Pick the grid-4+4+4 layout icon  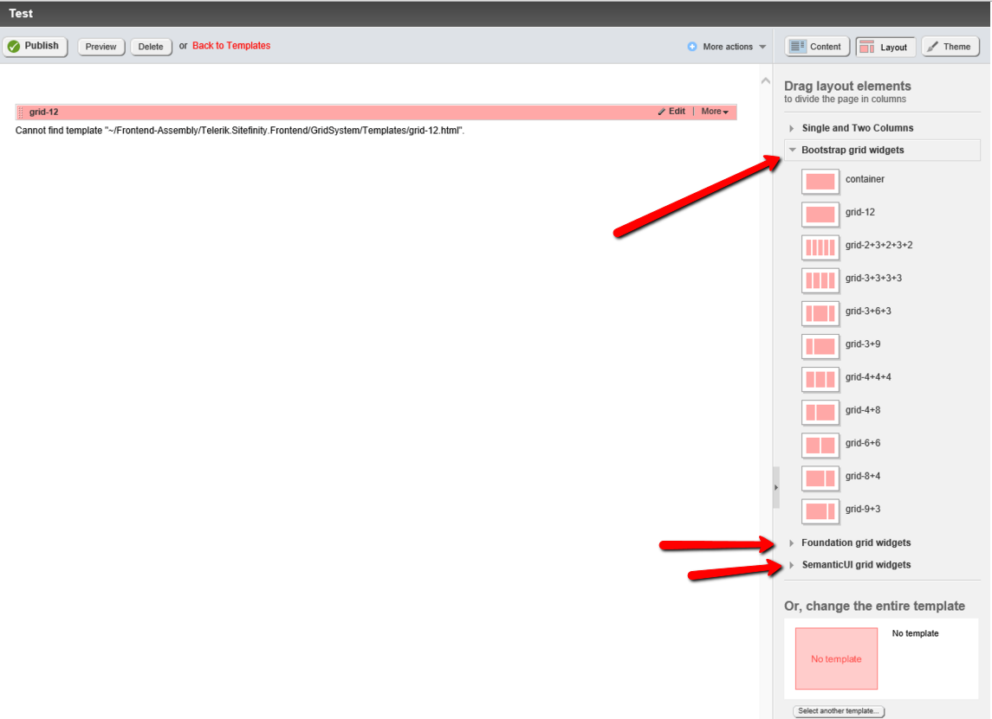pyautogui.click(x=820, y=379)
